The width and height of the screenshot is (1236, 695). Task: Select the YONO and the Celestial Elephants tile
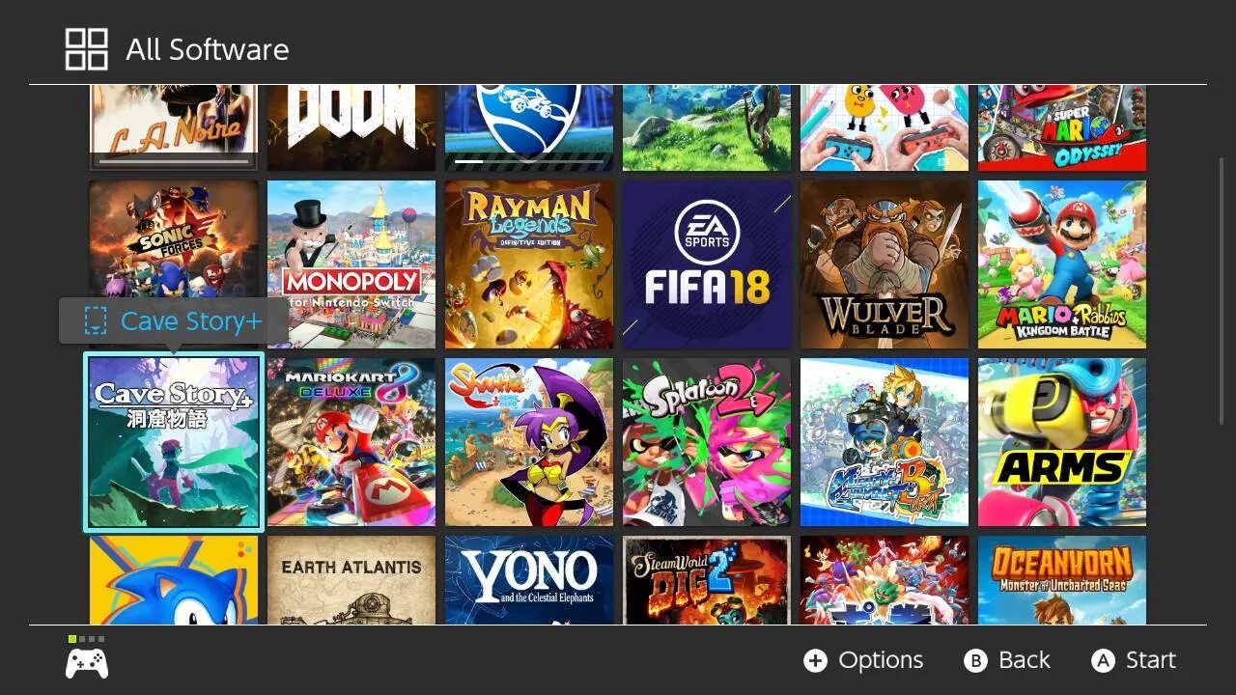pyautogui.click(x=529, y=580)
